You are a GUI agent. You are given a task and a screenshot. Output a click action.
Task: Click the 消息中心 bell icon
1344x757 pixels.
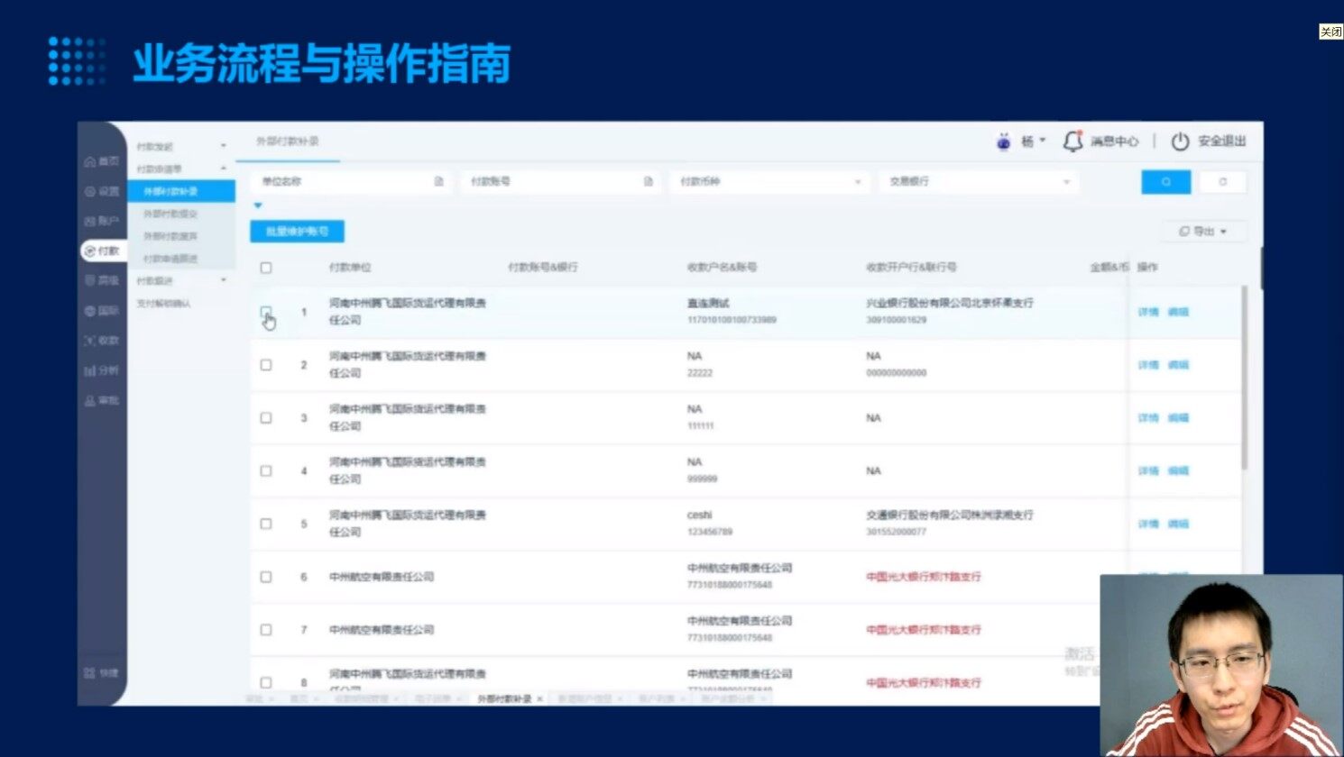[1072, 141]
